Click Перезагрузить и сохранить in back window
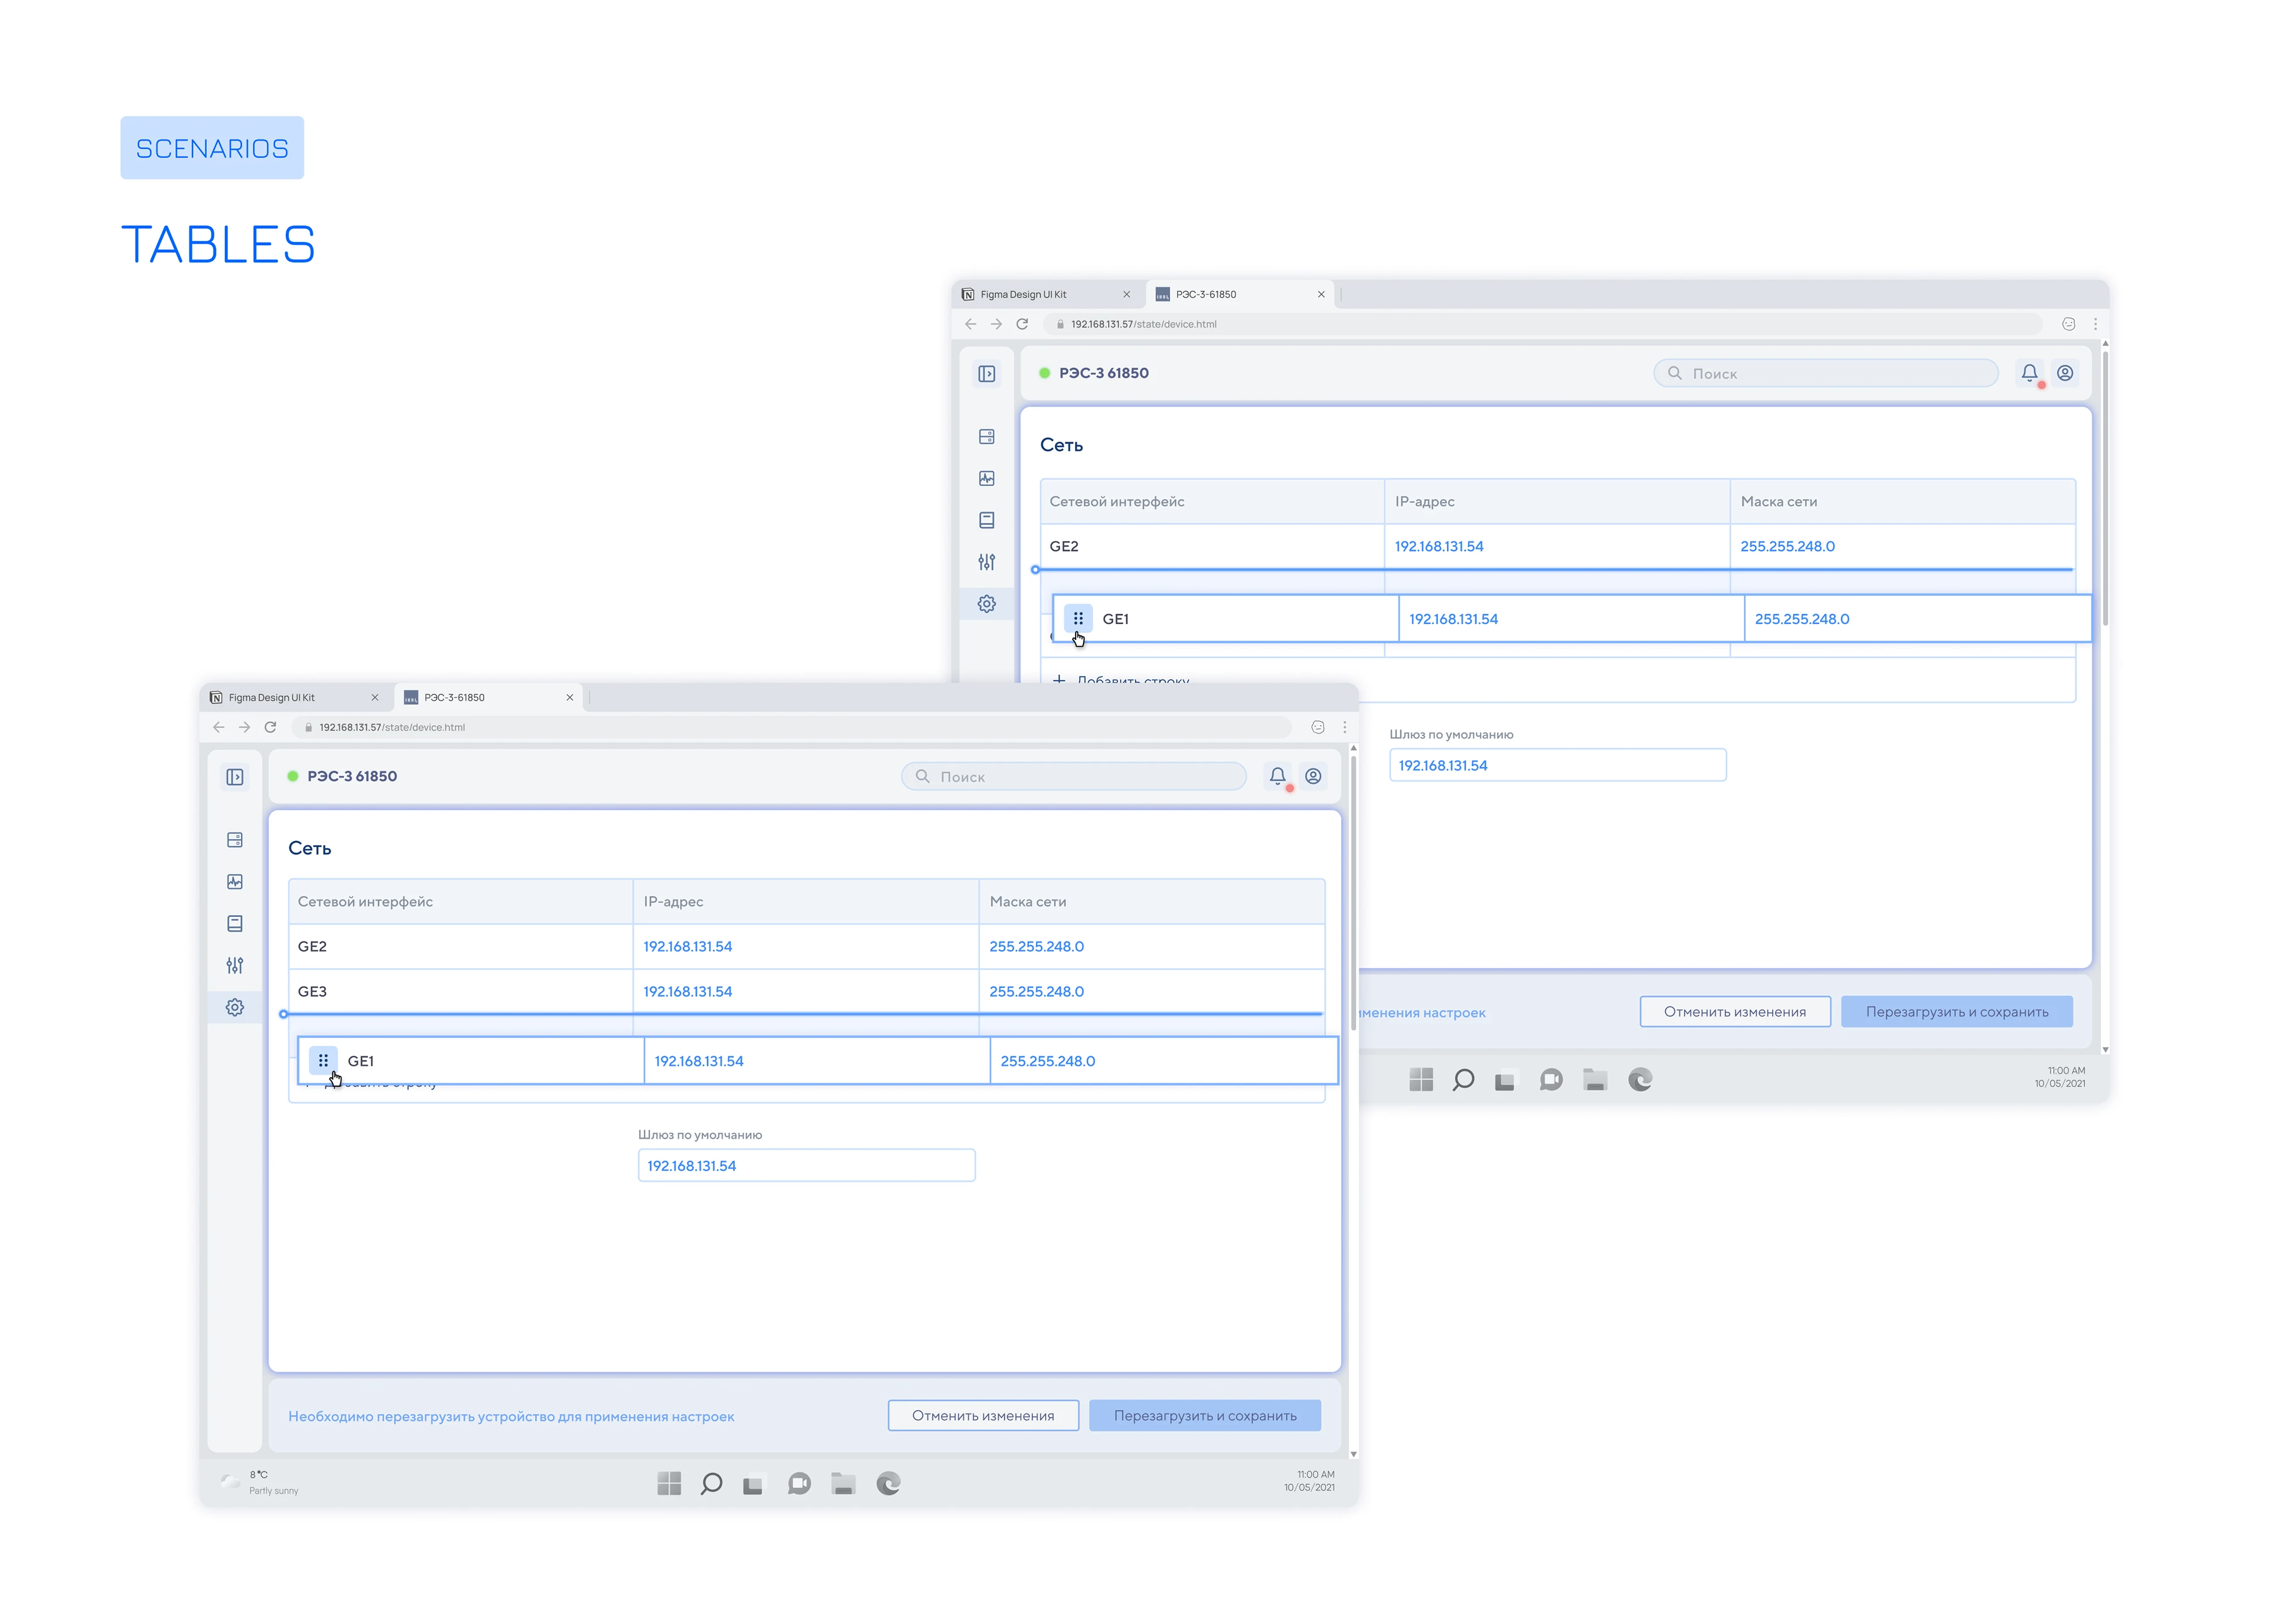Image resolution: width=2296 pixels, height=1624 pixels. [x=1957, y=1012]
